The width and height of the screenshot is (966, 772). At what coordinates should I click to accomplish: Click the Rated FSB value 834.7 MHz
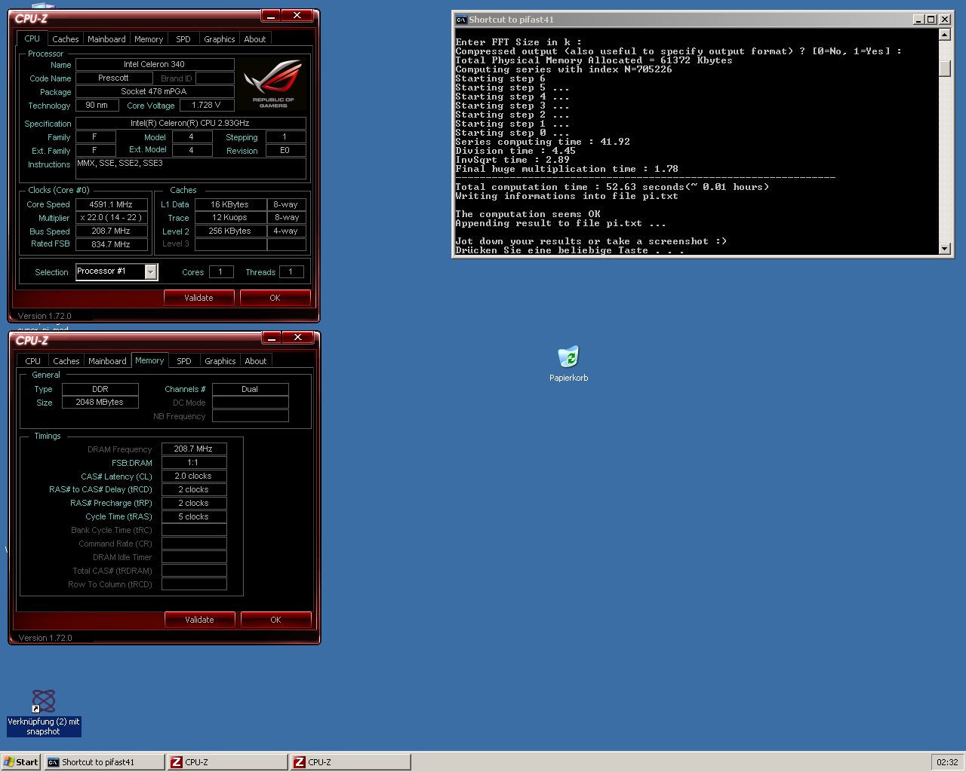(111, 244)
